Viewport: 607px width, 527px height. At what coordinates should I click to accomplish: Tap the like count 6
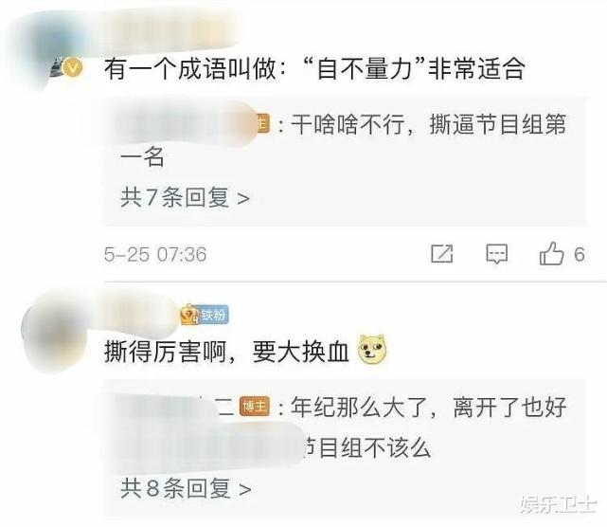pos(580,255)
